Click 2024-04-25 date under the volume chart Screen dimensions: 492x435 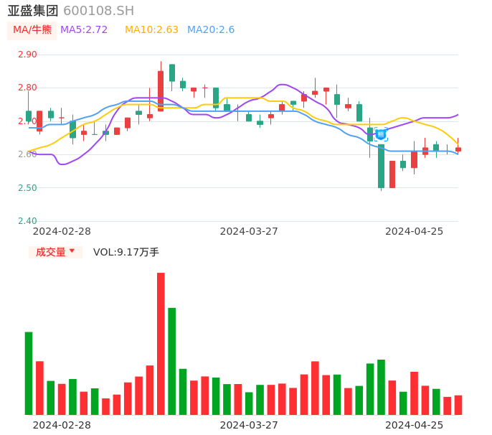coord(414,425)
